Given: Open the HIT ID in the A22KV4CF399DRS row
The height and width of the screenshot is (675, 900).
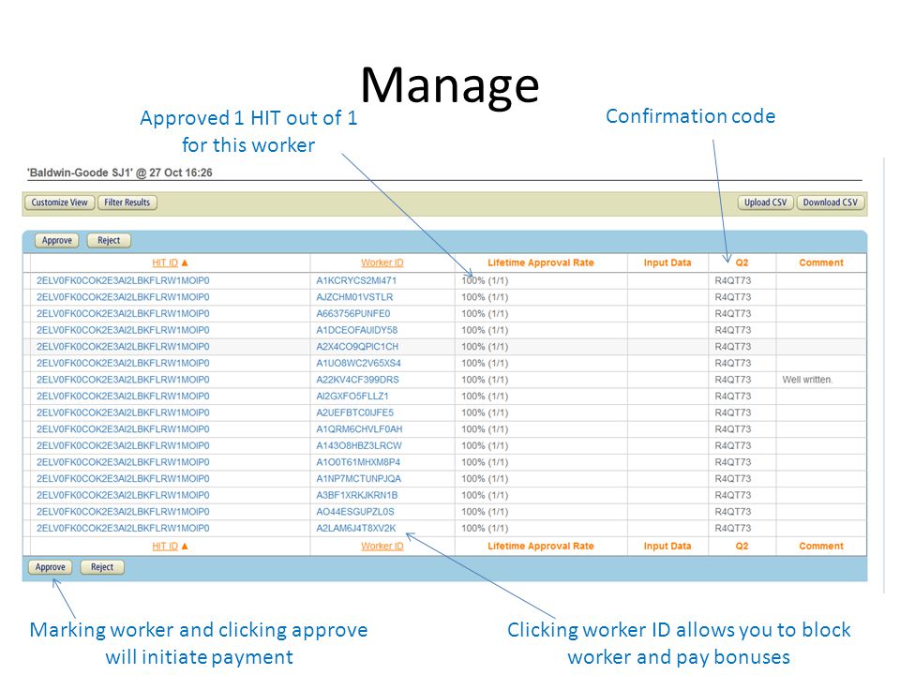Looking at the screenshot, I should pyautogui.click(x=123, y=380).
